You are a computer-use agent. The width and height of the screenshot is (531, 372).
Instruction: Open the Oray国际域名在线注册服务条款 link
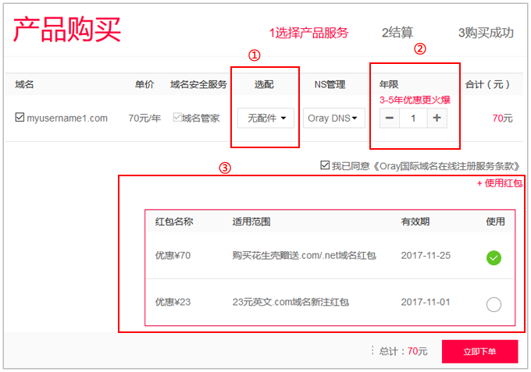(x=426, y=166)
